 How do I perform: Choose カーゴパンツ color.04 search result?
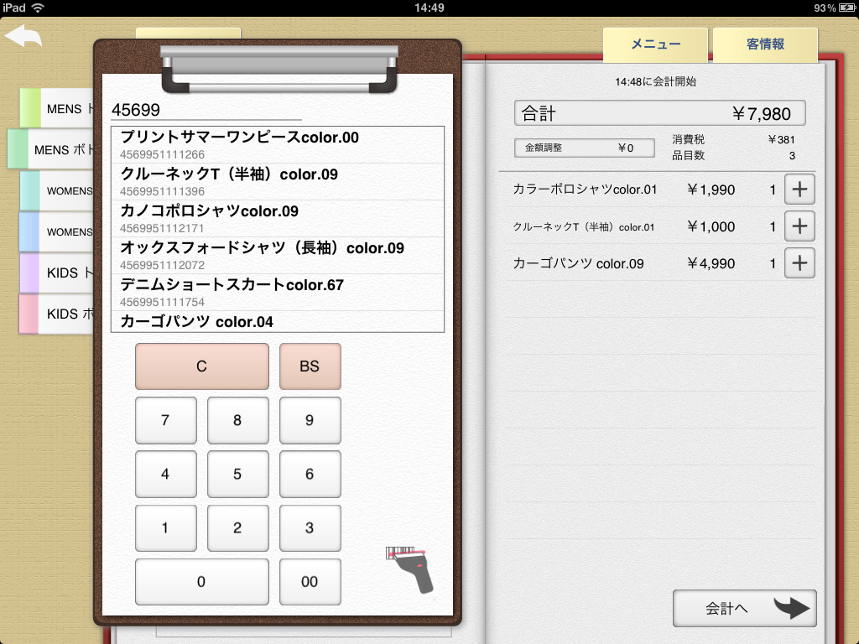(x=277, y=321)
